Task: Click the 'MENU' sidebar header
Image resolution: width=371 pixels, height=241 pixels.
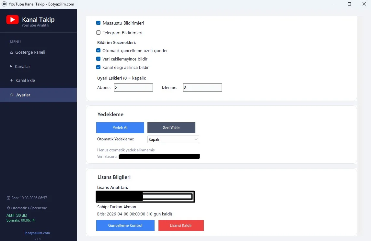Action: tap(15, 42)
